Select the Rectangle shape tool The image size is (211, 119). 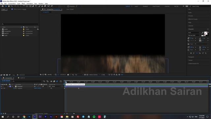(x=30, y=6)
